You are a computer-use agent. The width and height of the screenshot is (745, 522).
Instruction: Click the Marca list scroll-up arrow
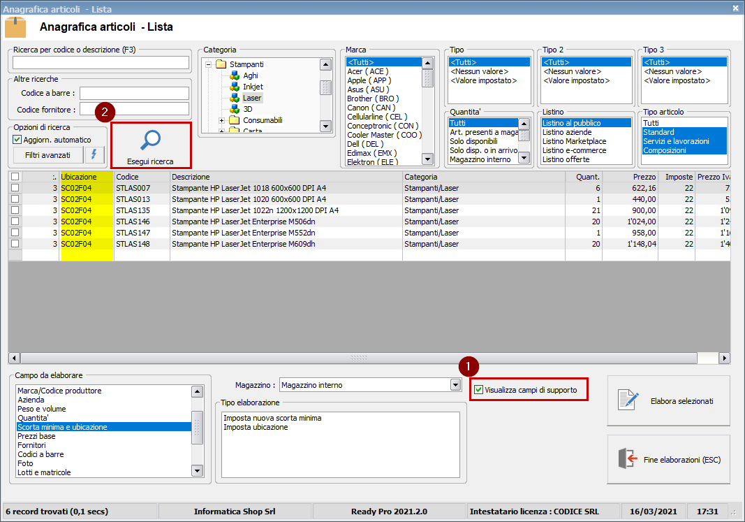pyautogui.click(x=427, y=63)
